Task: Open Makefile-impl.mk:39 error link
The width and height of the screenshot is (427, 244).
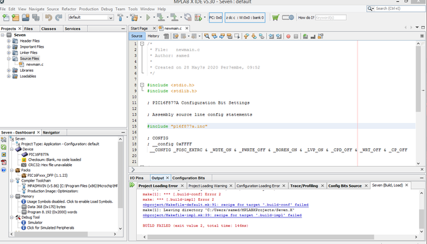Action: point(222,215)
